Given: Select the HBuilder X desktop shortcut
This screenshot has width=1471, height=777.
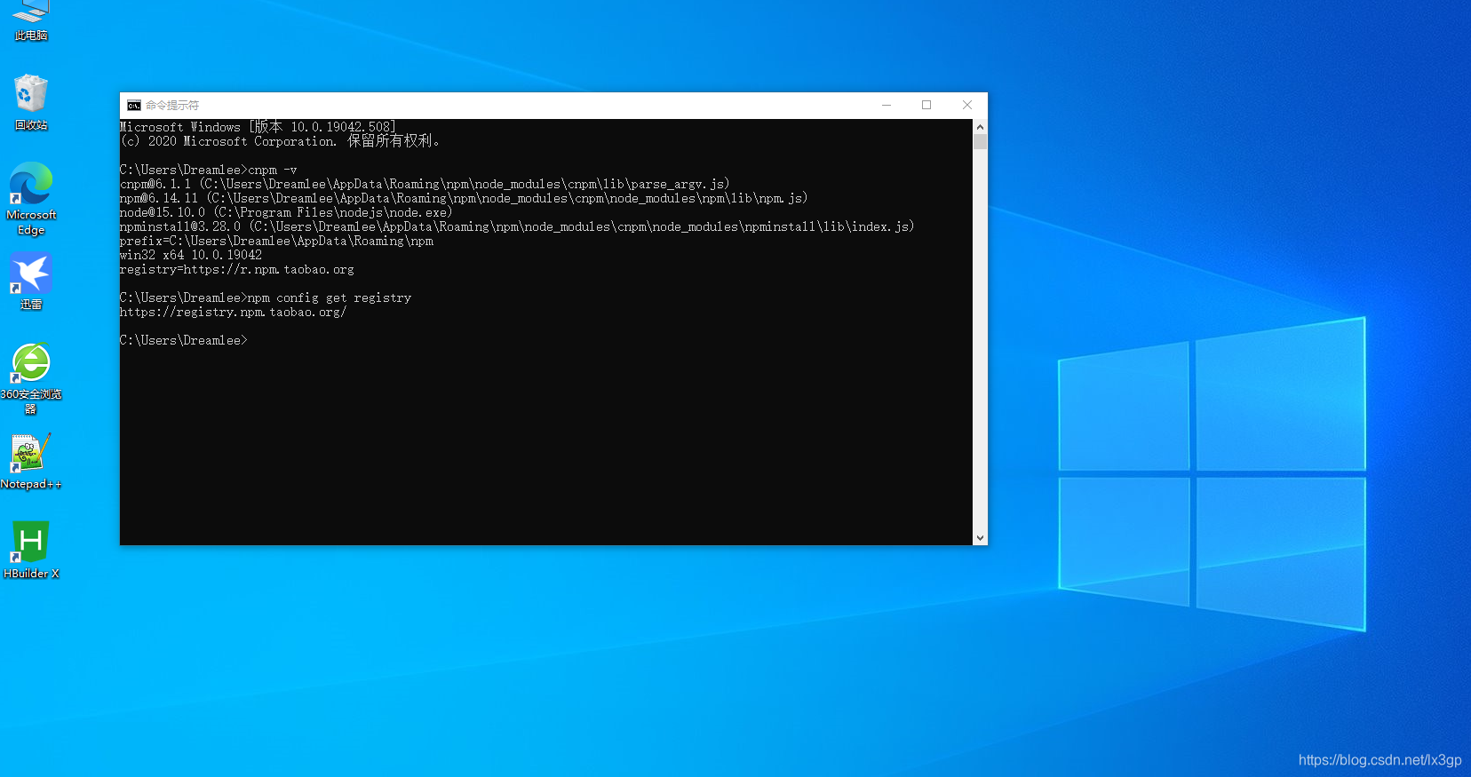Looking at the screenshot, I should click(x=31, y=551).
